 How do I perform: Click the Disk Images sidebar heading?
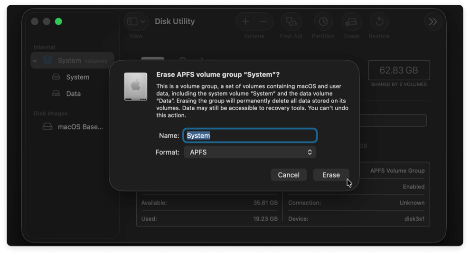click(51, 113)
